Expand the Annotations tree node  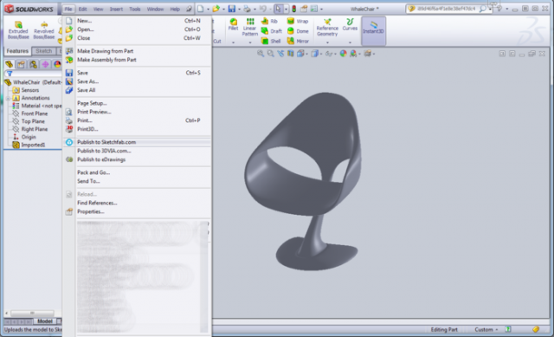click(x=8, y=98)
